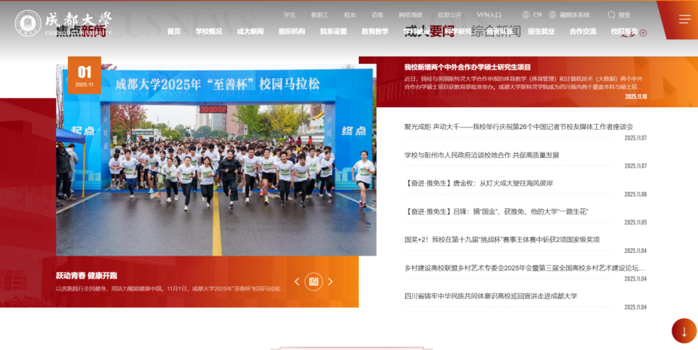
Task: Click the Chengdu University logo emblem
Action: click(x=28, y=23)
